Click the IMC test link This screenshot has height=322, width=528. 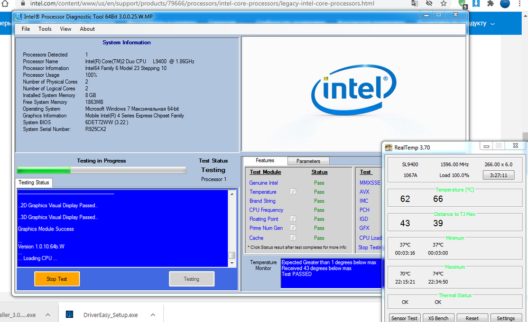[364, 201]
